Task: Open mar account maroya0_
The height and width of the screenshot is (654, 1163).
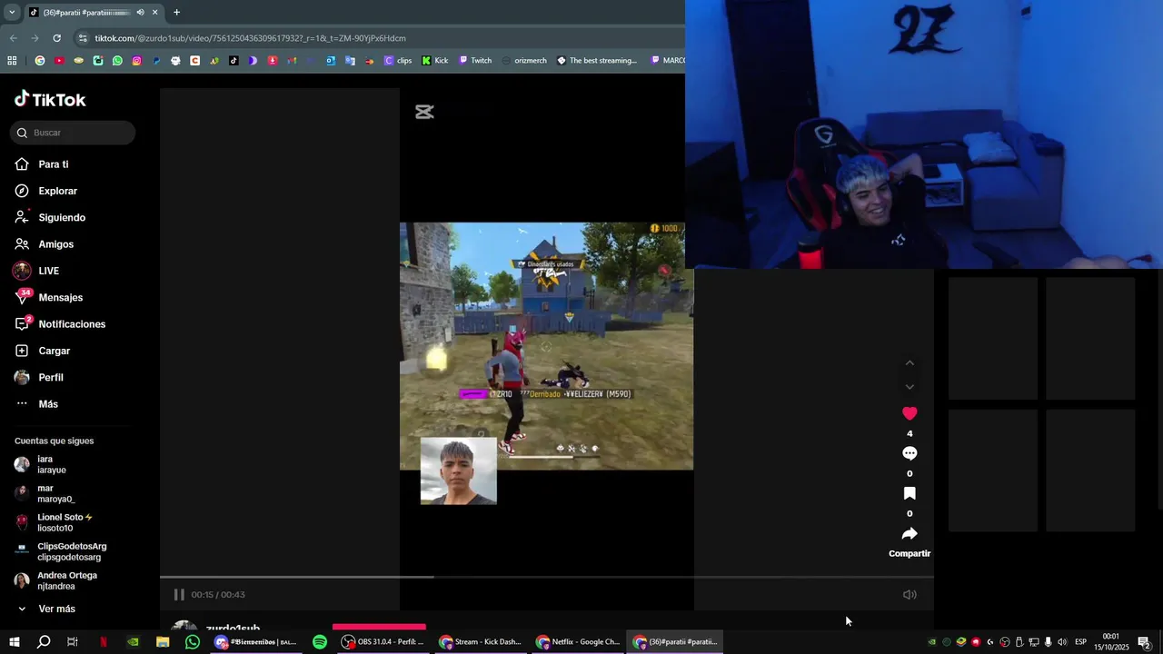Action: click(x=45, y=493)
